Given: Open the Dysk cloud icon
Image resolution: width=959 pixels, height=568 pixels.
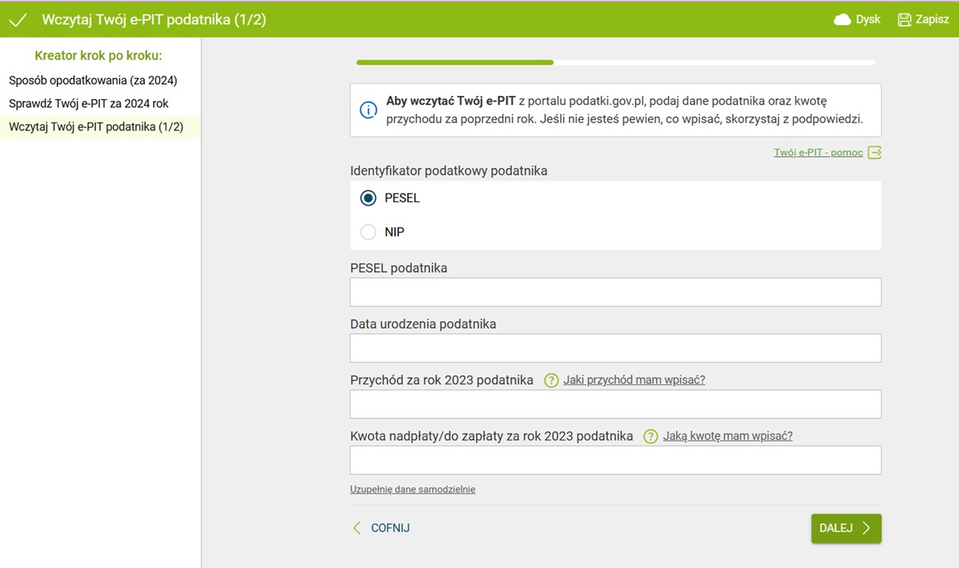Looking at the screenshot, I should [x=842, y=19].
